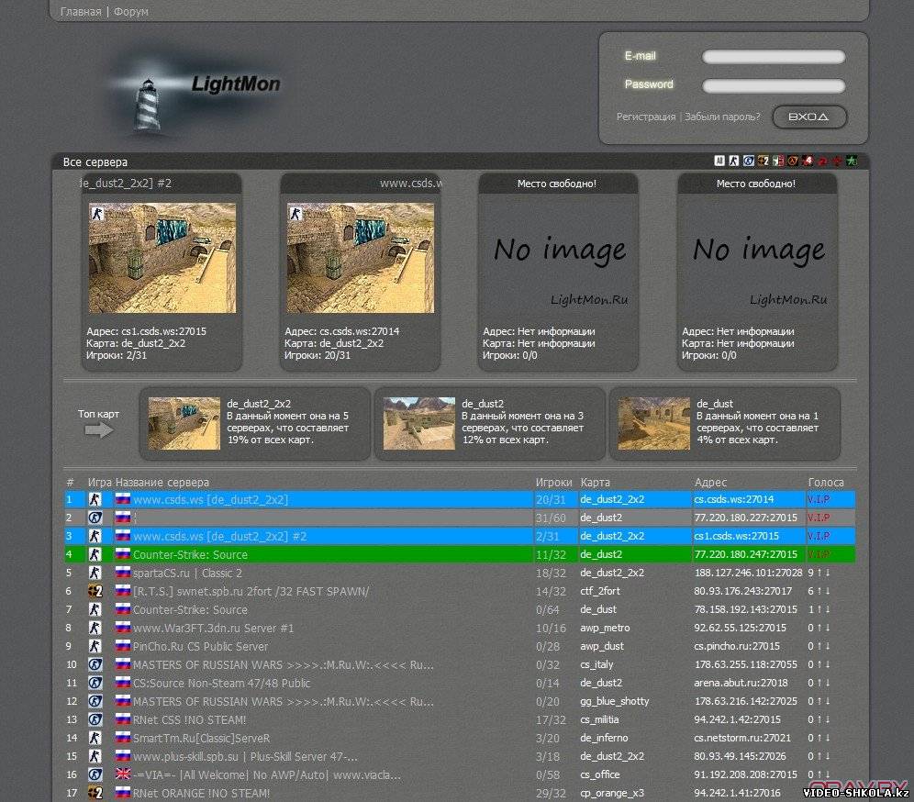
Task: Open cs1.csds.ws:27015 card map thumbnail
Action: [x=162, y=258]
